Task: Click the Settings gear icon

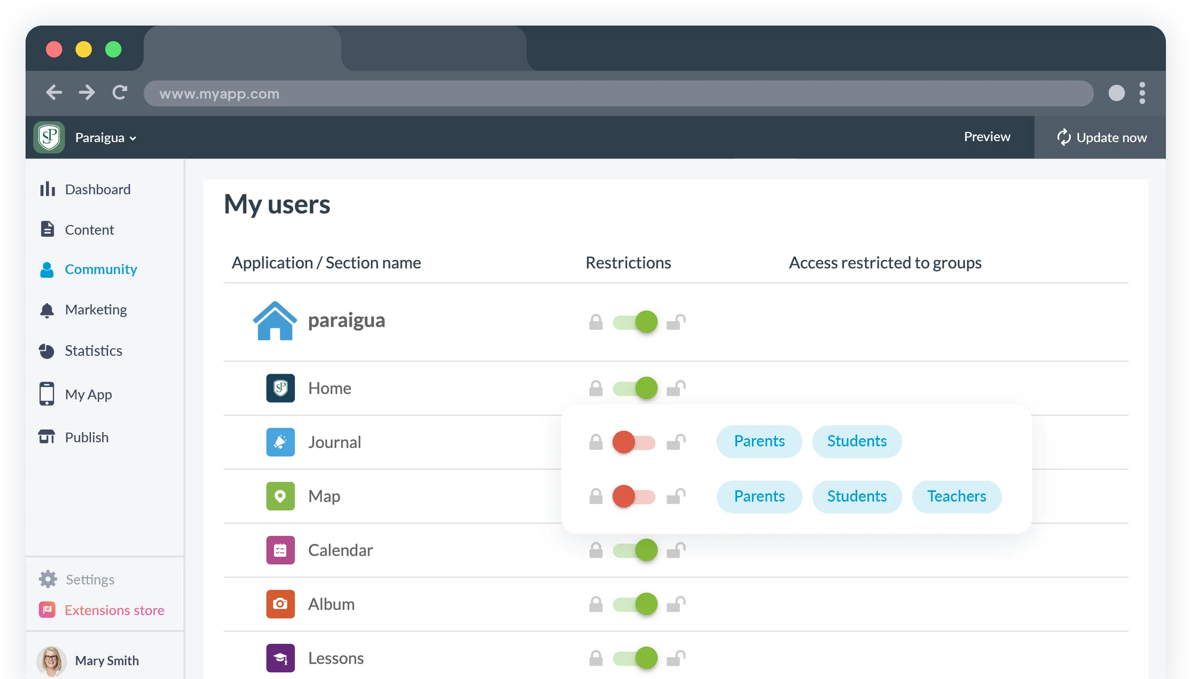Action: 48,579
